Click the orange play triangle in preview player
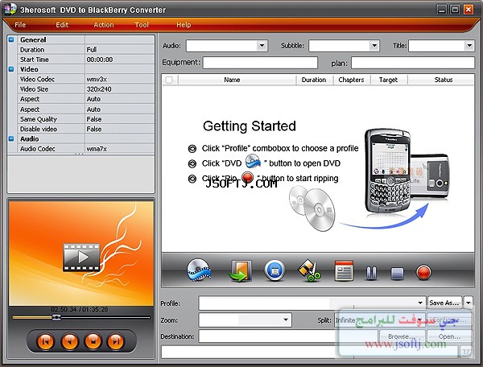This screenshot has width=483, height=367. point(69,341)
